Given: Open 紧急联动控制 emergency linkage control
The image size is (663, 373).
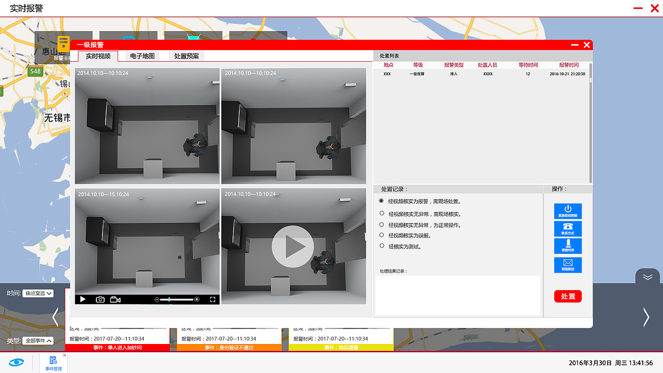Looking at the screenshot, I should click(x=568, y=211).
